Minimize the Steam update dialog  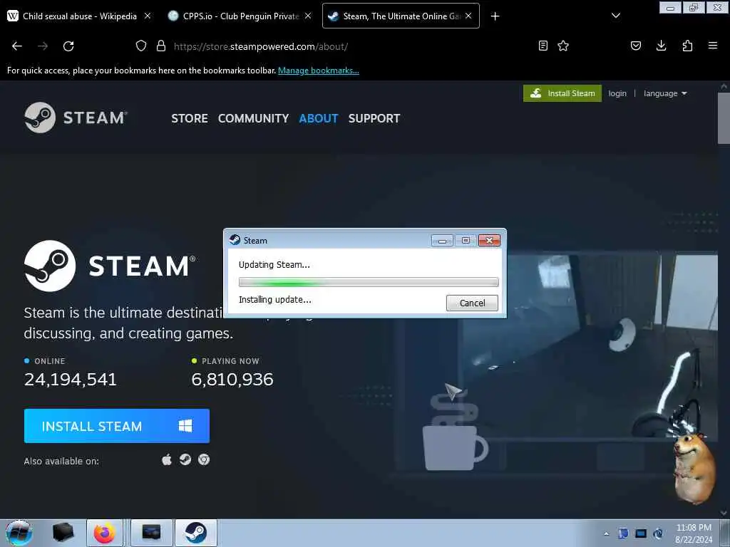(x=442, y=241)
